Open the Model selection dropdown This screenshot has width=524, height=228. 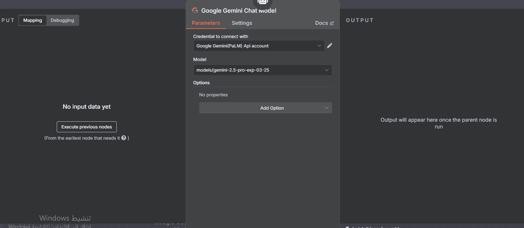[x=262, y=70]
